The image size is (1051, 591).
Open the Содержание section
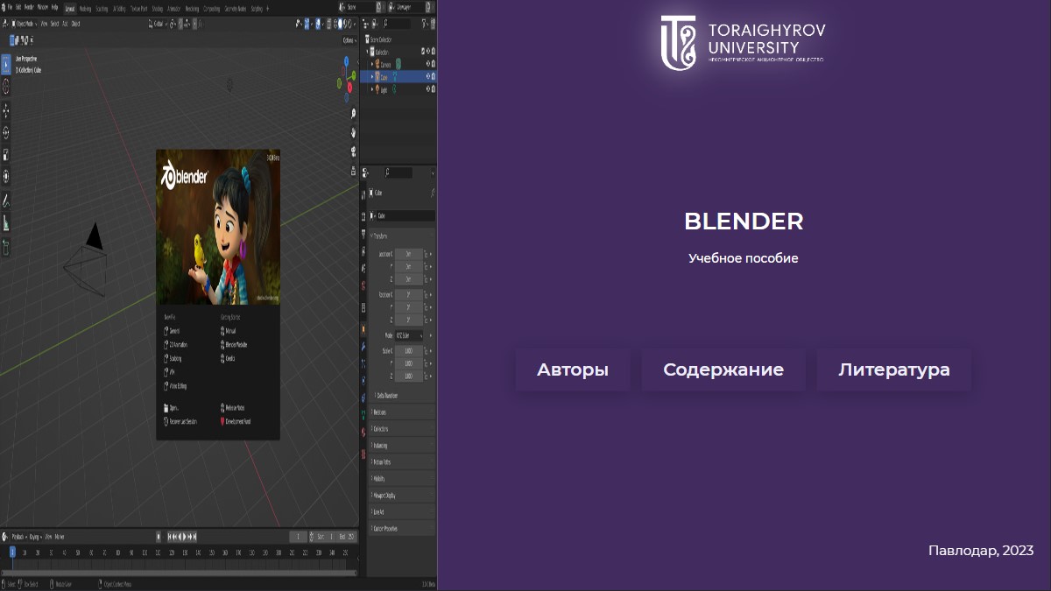pos(723,369)
